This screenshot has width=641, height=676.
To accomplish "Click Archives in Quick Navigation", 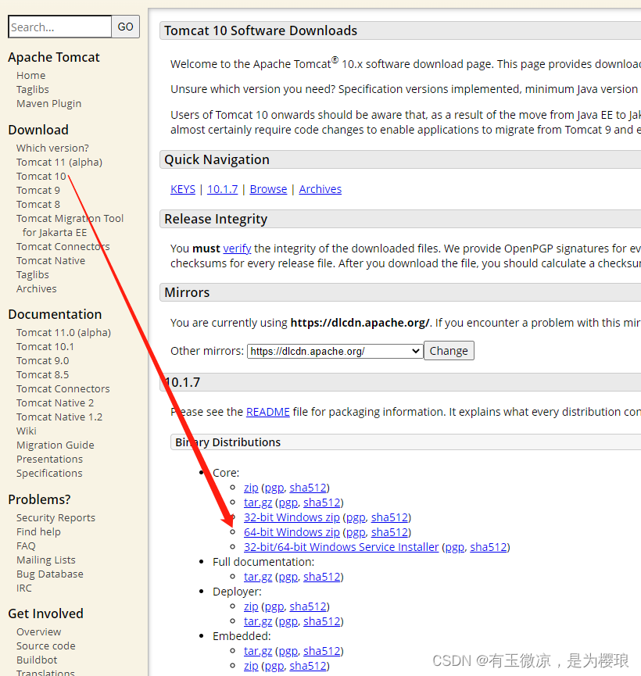I will (320, 189).
